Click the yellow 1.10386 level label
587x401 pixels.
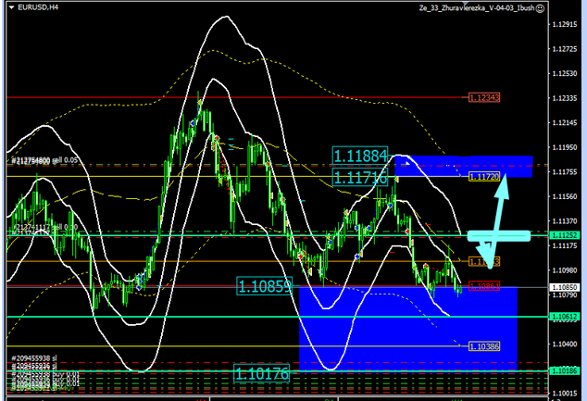(484, 345)
